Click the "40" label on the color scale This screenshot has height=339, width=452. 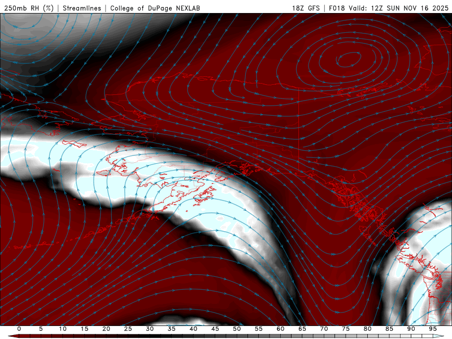click(x=193, y=329)
